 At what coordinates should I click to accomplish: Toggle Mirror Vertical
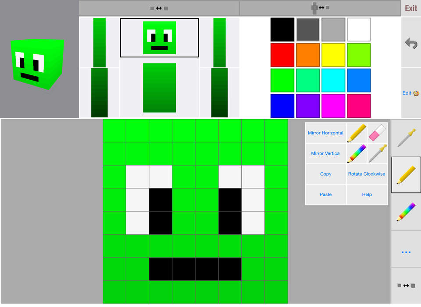(325, 153)
